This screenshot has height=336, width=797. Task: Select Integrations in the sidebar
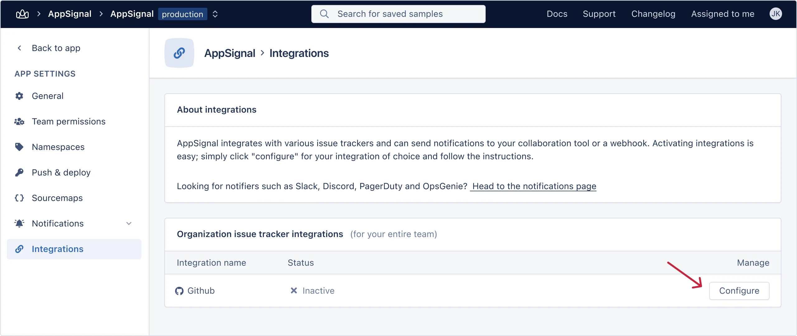tap(74, 249)
